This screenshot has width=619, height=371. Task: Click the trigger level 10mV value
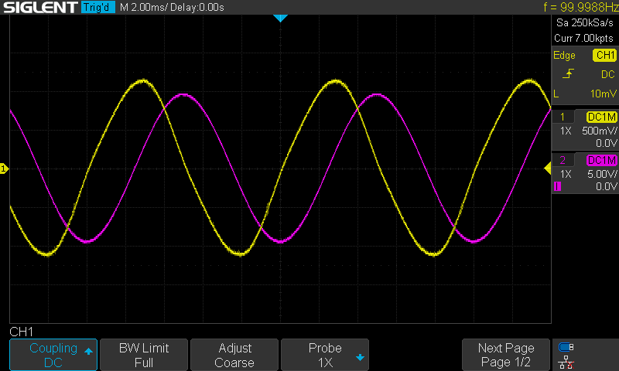[604, 94]
